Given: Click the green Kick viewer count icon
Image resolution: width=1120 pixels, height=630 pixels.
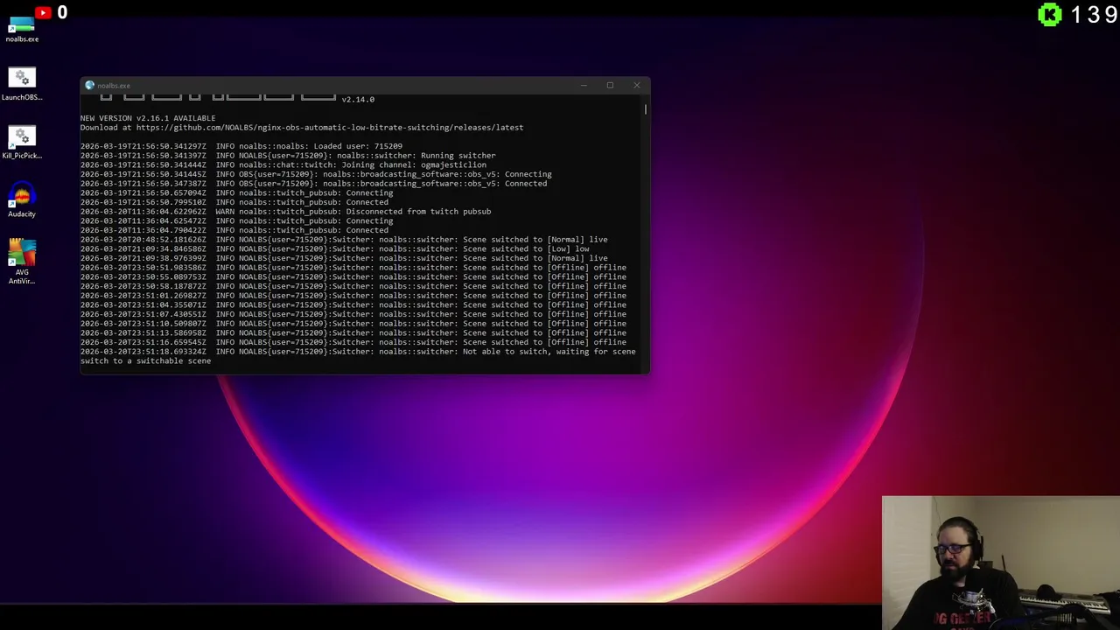Looking at the screenshot, I should (x=1049, y=14).
